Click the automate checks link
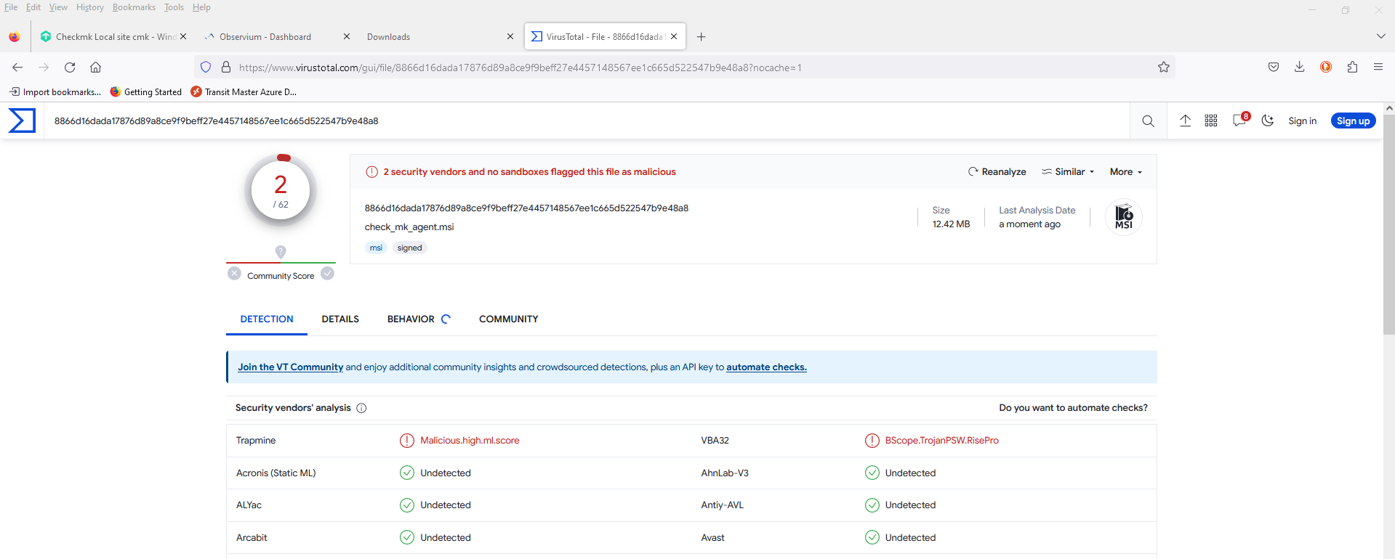Image resolution: width=1395 pixels, height=559 pixels. [766, 367]
